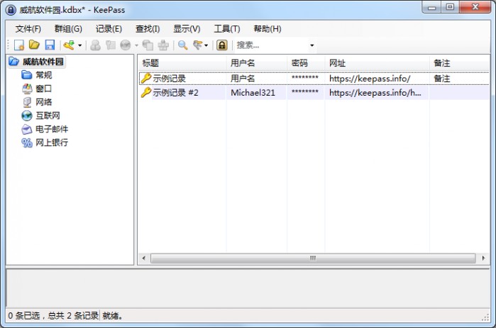Save the database with the floppy icon
This screenshot has width=496, height=328.
(50, 45)
